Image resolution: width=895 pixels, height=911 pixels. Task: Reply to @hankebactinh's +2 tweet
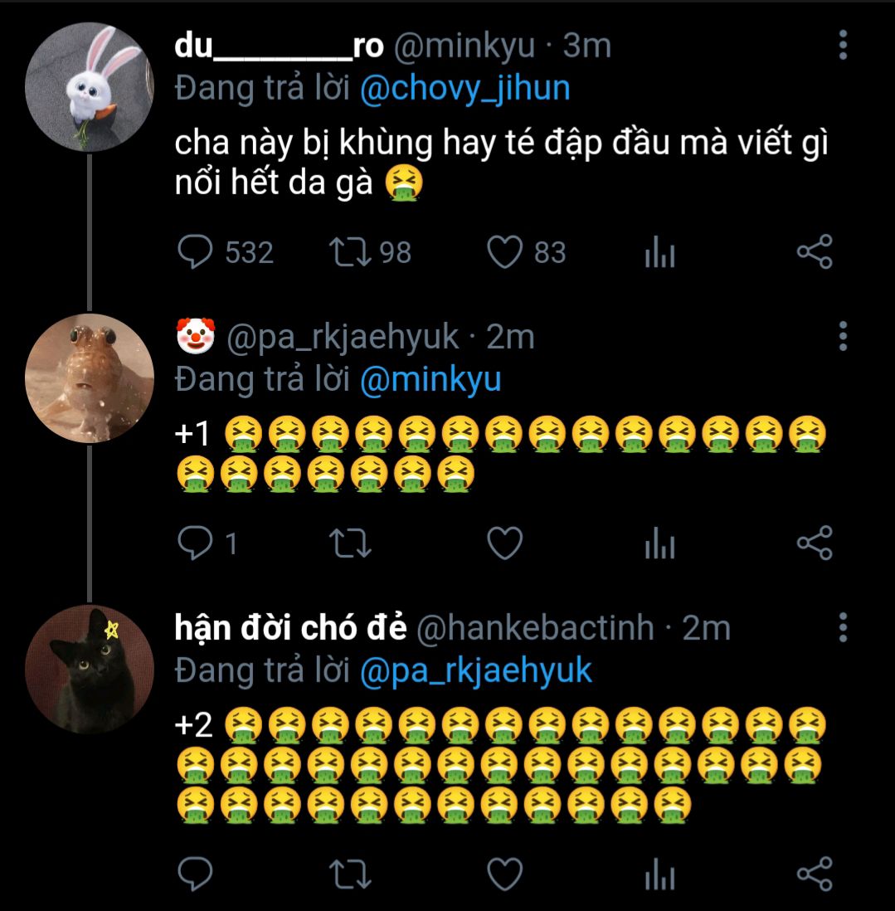pos(196,874)
